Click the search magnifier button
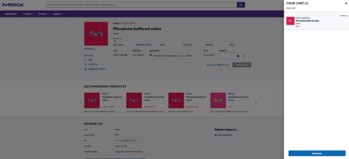Viewport: 349px width, 159px height. click(241, 5)
